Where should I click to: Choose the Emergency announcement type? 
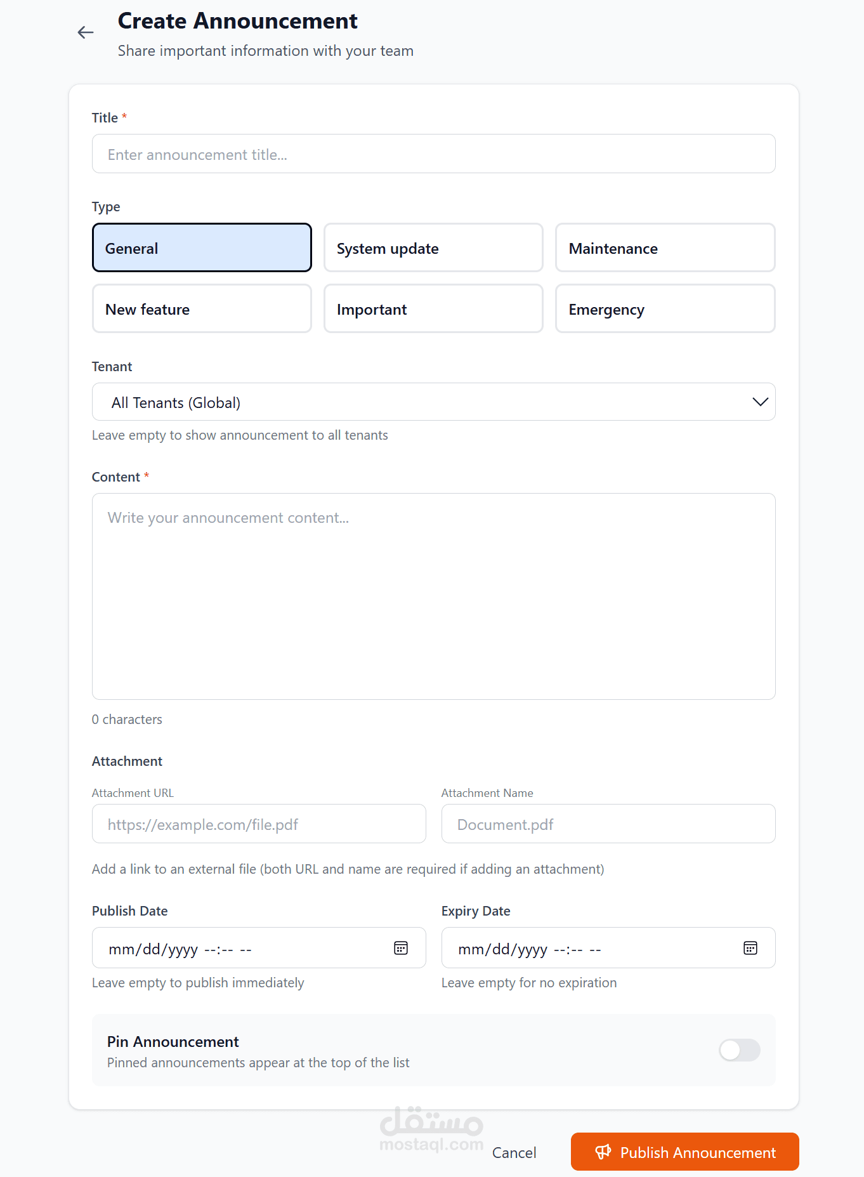pos(665,308)
